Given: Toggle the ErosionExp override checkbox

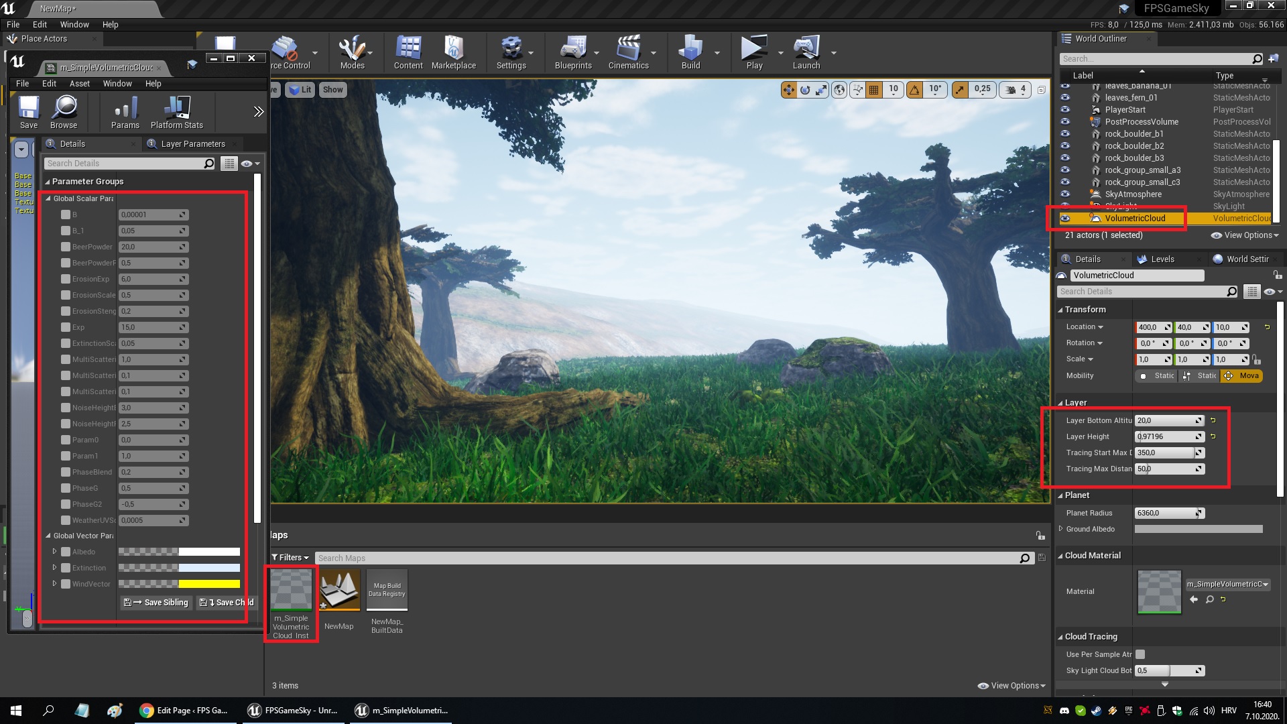Looking at the screenshot, I should point(66,279).
